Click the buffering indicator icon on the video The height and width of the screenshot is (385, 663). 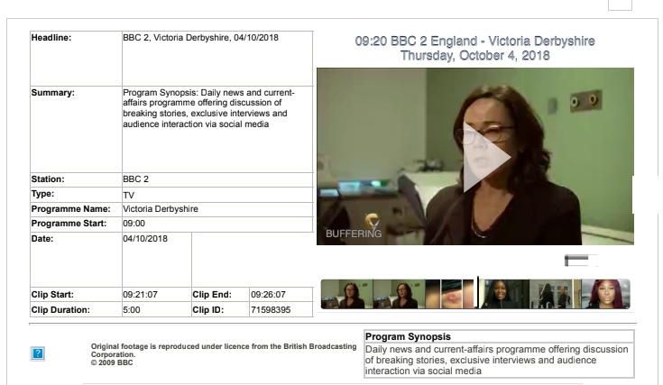(x=368, y=219)
